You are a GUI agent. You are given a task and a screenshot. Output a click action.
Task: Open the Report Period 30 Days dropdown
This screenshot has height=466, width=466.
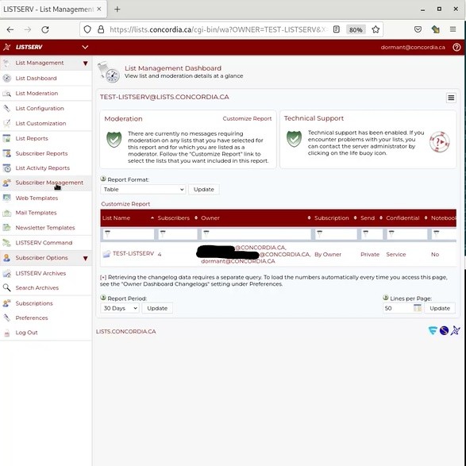pyautogui.click(x=120, y=308)
